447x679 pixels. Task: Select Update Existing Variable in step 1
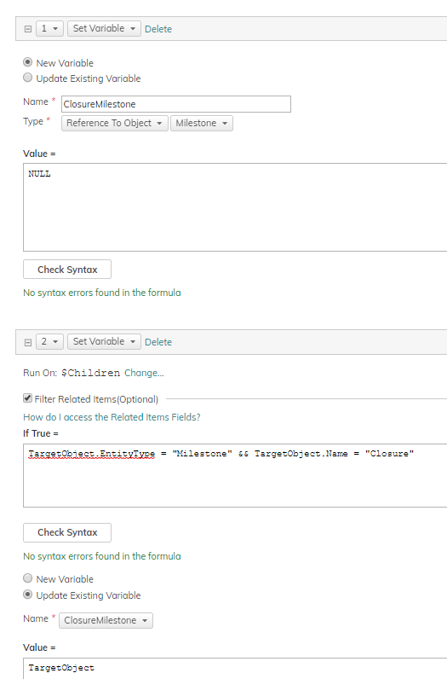[x=27, y=78]
